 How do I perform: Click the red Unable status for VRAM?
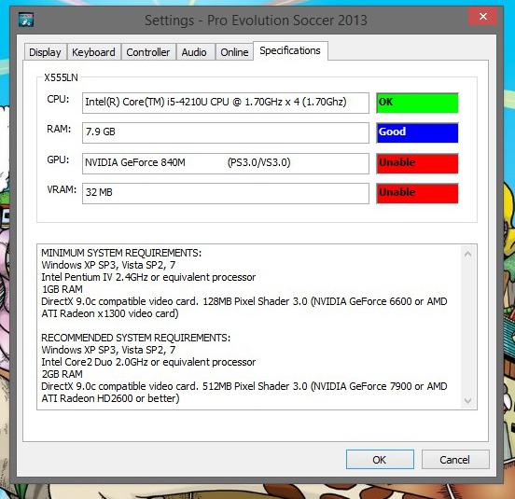(x=417, y=193)
